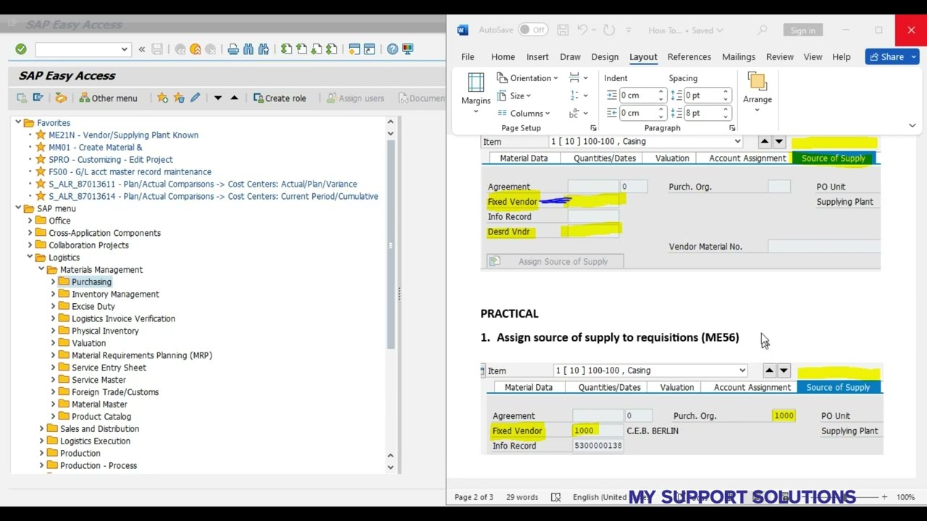This screenshot has width=927, height=521.
Task: Switch to the Mailings tab
Action: (738, 56)
